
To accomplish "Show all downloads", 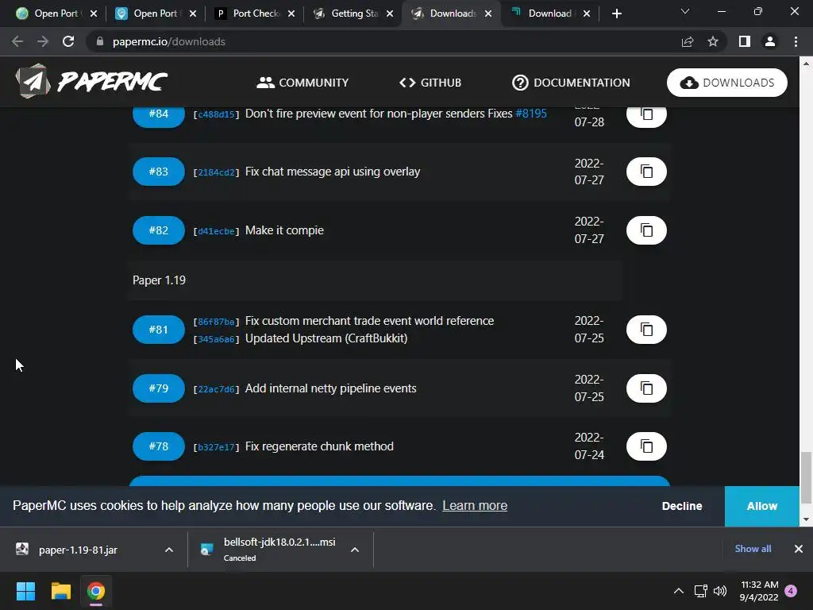I will [x=753, y=549].
